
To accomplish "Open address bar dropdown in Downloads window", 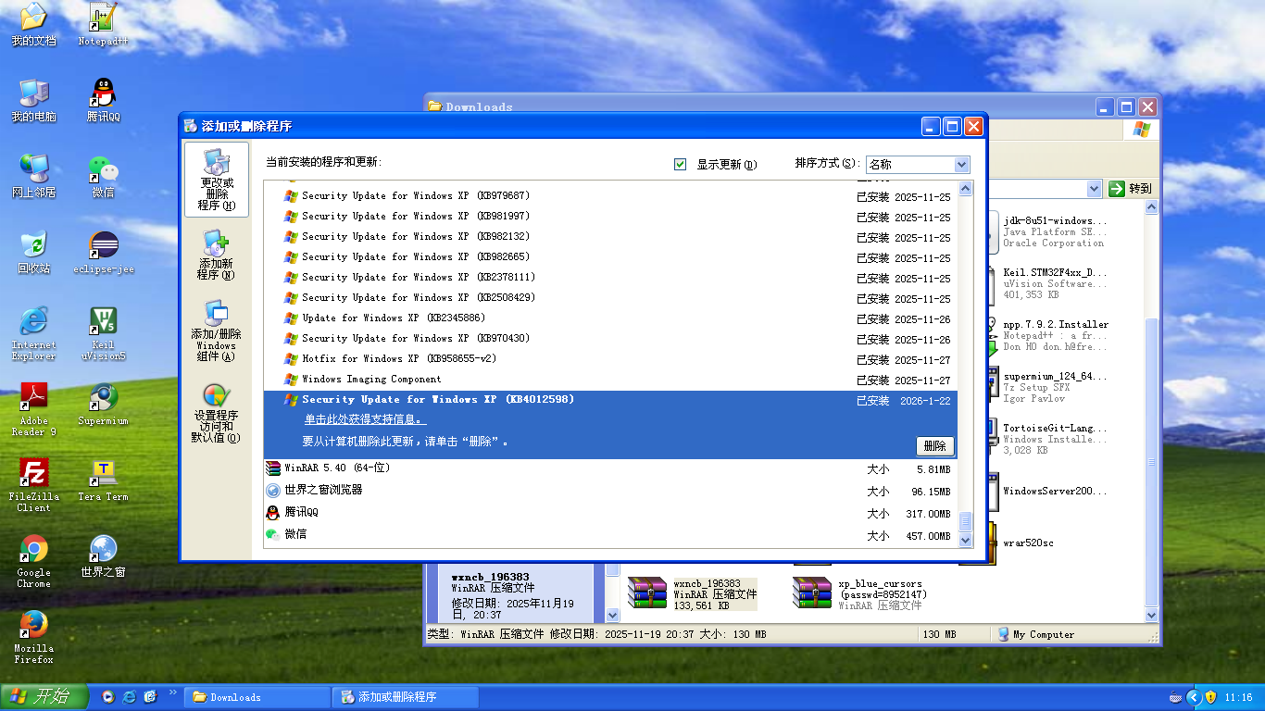I will click(1094, 189).
